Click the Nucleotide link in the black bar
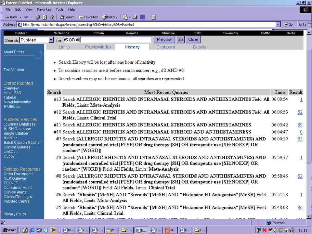Screen dimensions: 312x234 [61, 33]
